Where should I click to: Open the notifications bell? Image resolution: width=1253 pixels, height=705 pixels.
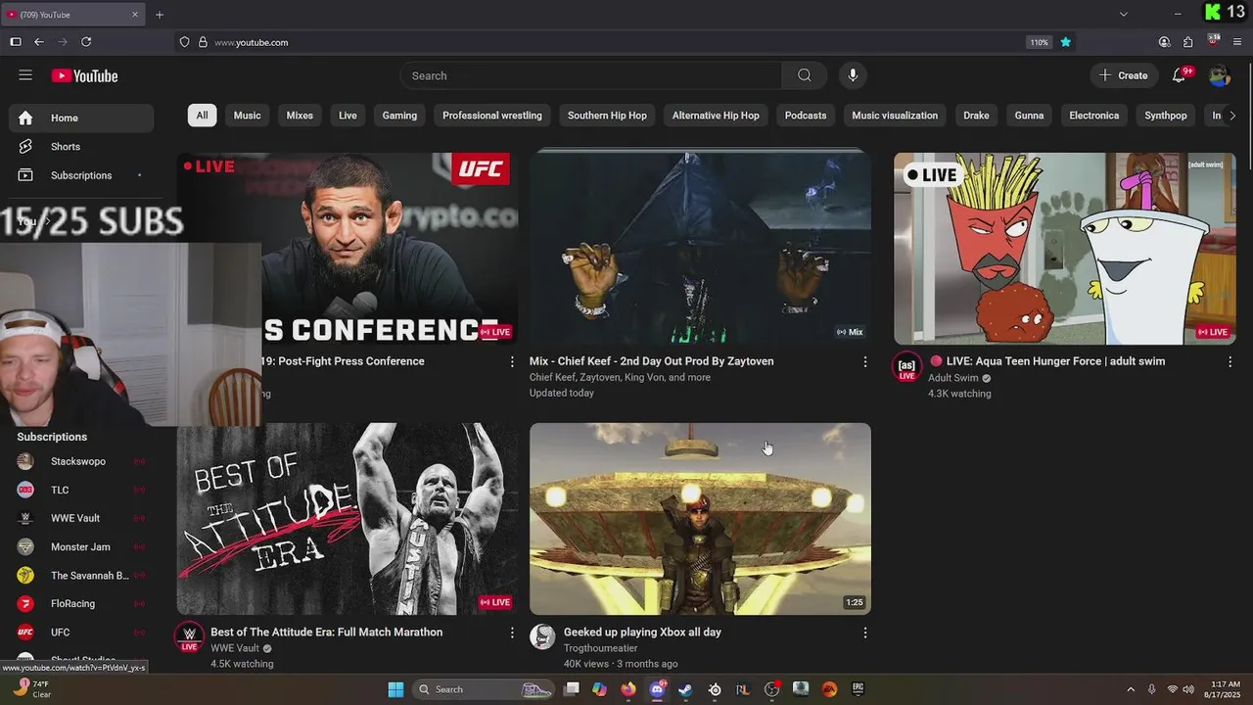pos(1179,75)
